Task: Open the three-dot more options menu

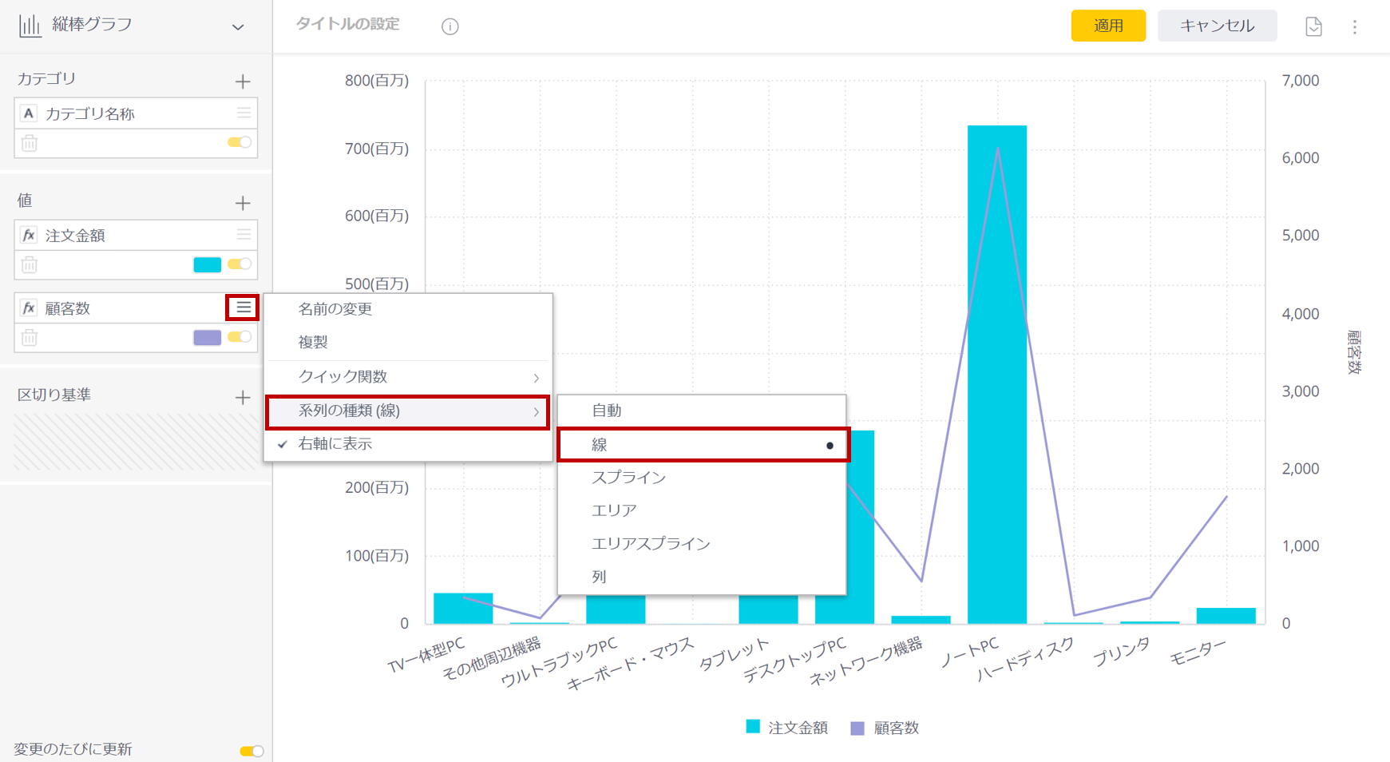Action: coord(1355,27)
